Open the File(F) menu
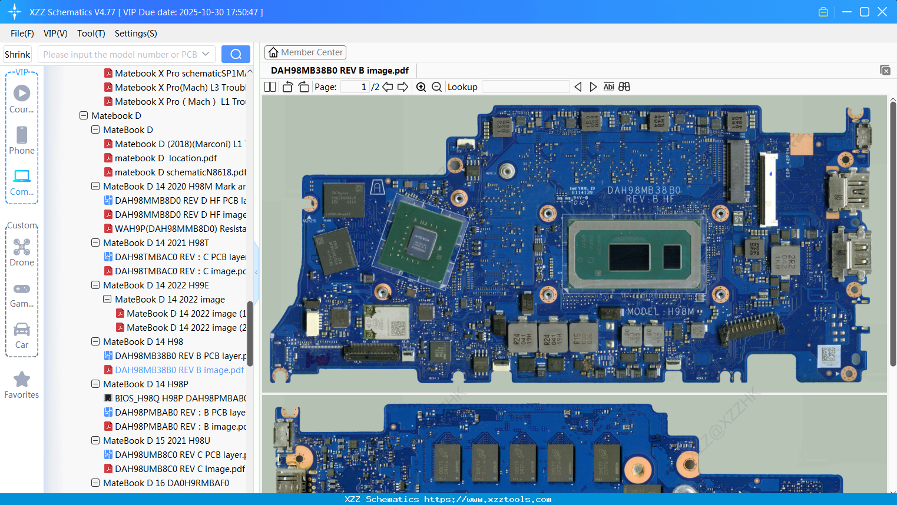This screenshot has height=505, width=897. pyautogui.click(x=22, y=34)
